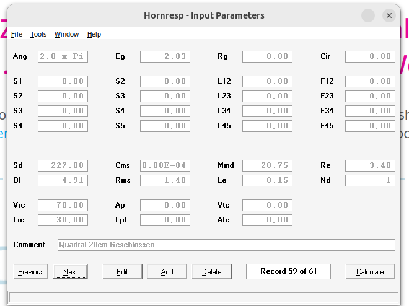Add a new record
The image size is (409, 306).
coord(167,271)
